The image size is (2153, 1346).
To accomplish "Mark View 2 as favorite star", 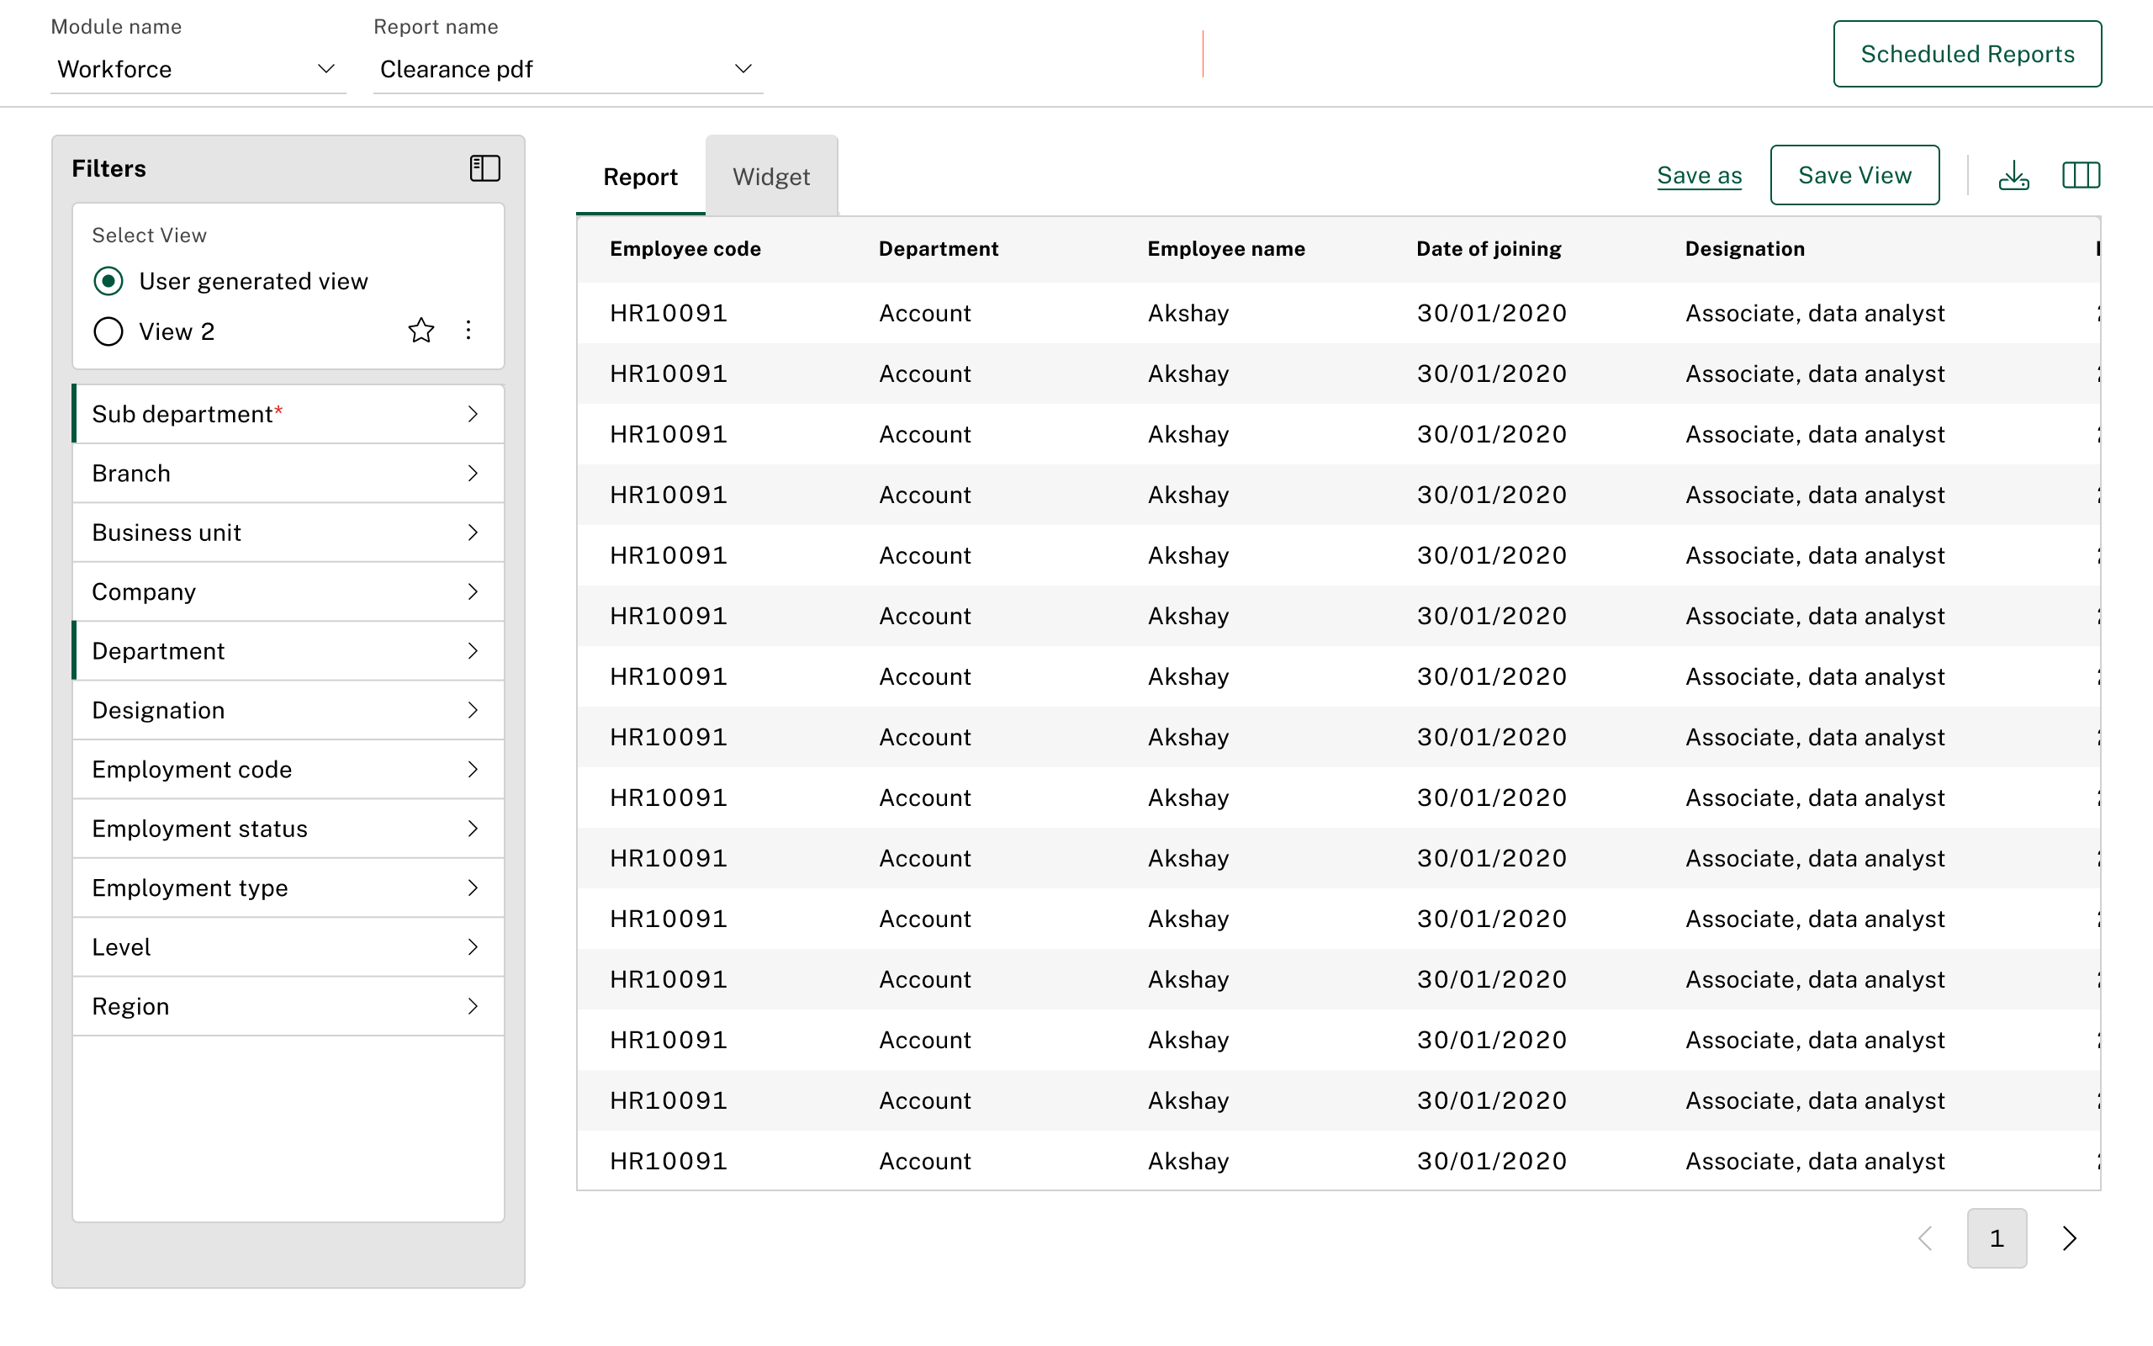I will pos(421,331).
